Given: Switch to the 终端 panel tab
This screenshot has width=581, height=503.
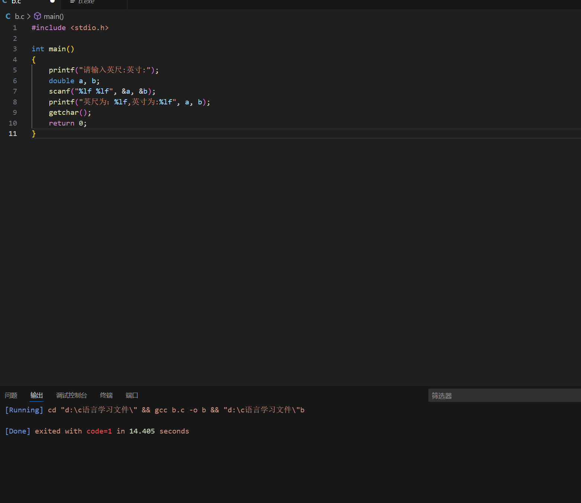Looking at the screenshot, I should coord(106,395).
